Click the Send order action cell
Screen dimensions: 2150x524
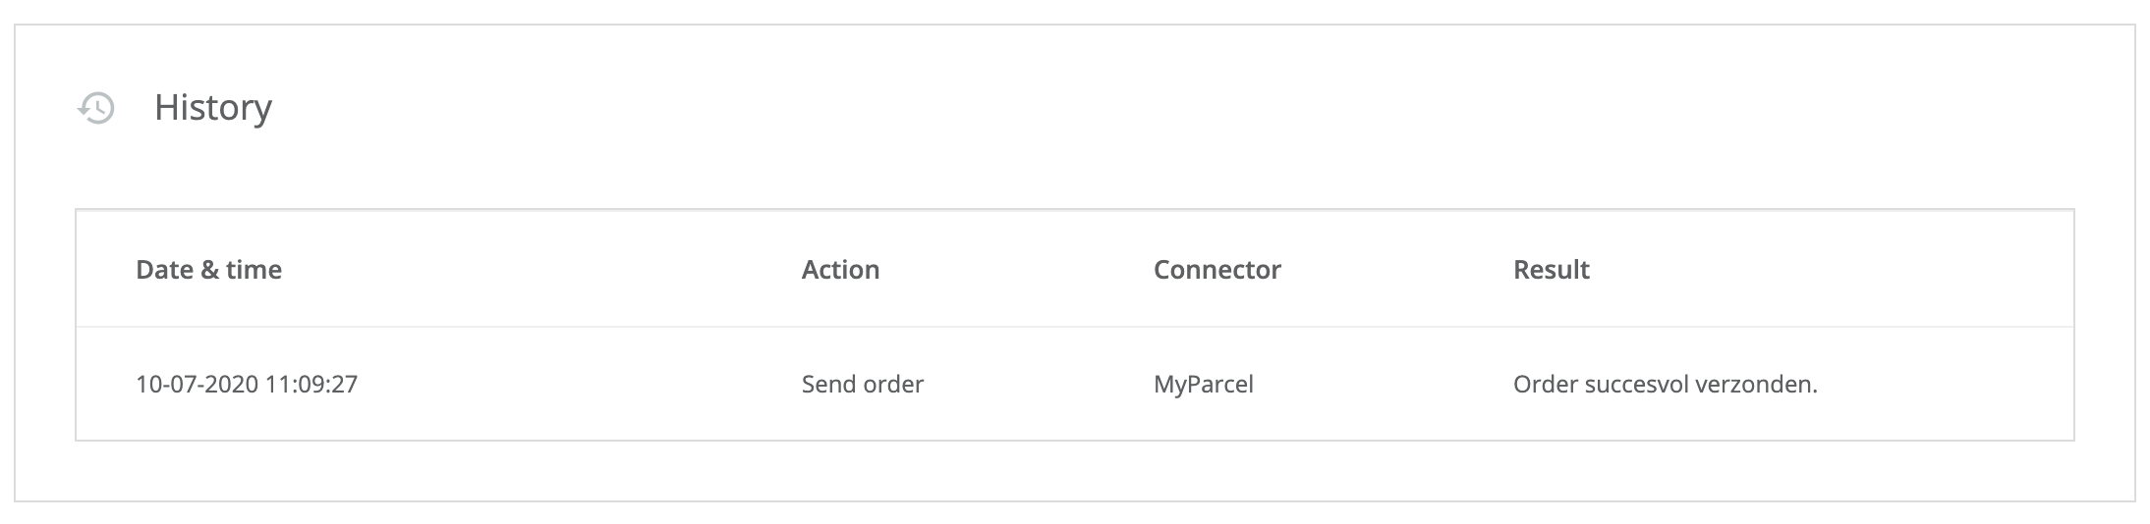tap(862, 384)
